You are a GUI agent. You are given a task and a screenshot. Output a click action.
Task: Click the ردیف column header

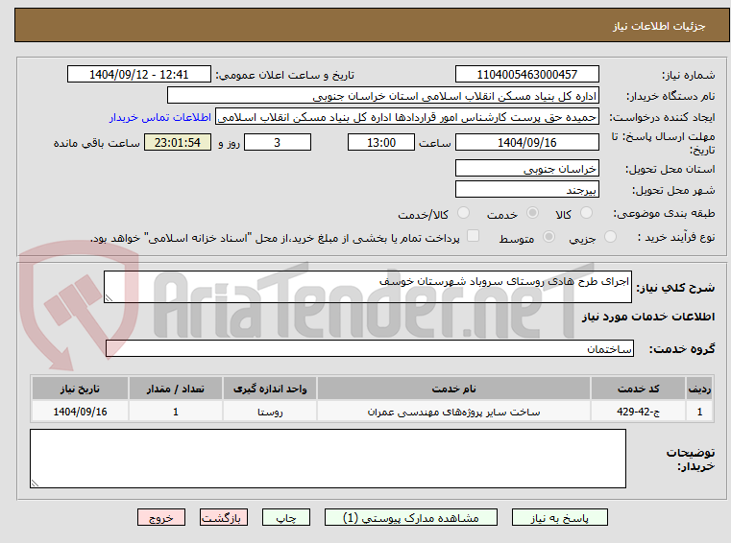[x=699, y=389]
